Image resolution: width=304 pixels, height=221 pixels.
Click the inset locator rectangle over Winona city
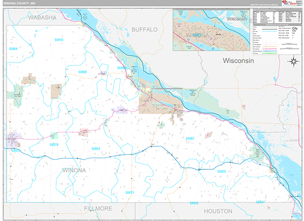167,96
